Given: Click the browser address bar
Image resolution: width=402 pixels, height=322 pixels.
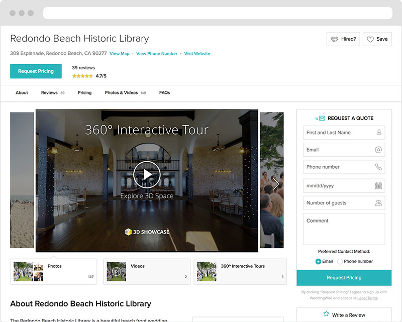Looking at the screenshot, I should pos(218,13).
